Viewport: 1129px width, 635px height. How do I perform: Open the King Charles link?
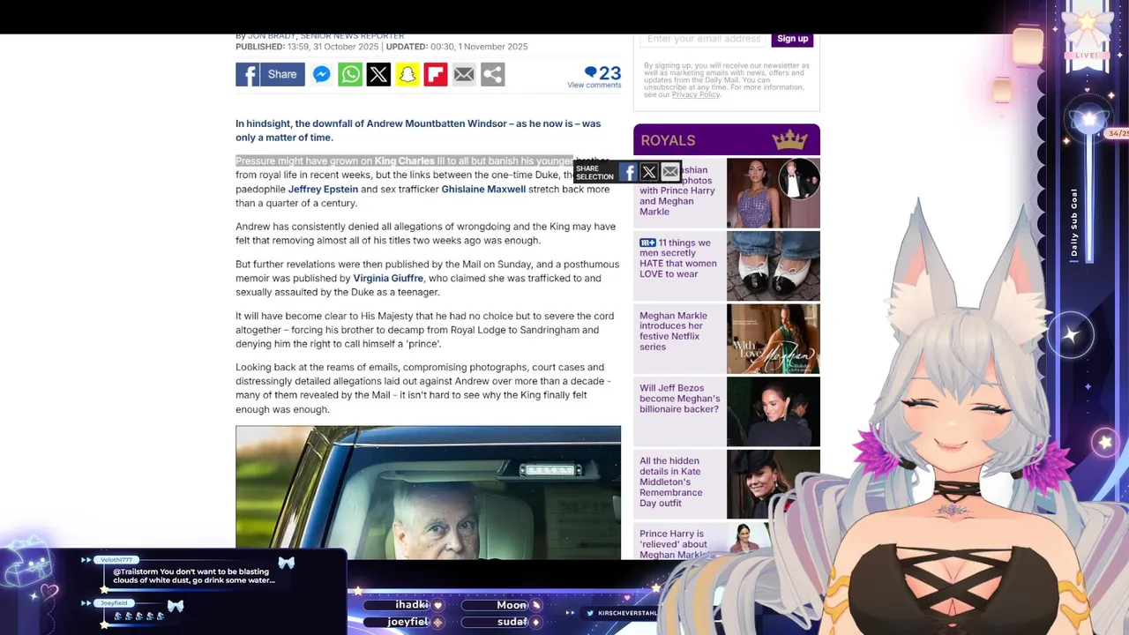(405, 161)
